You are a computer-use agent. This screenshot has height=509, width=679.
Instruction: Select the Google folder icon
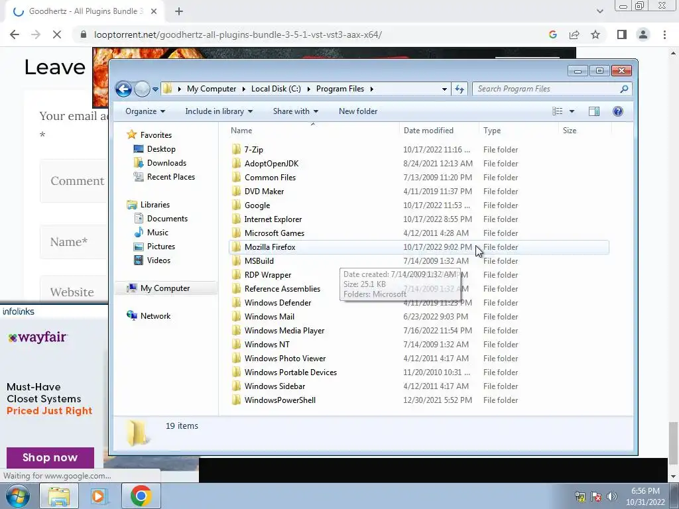(x=236, y=205)
